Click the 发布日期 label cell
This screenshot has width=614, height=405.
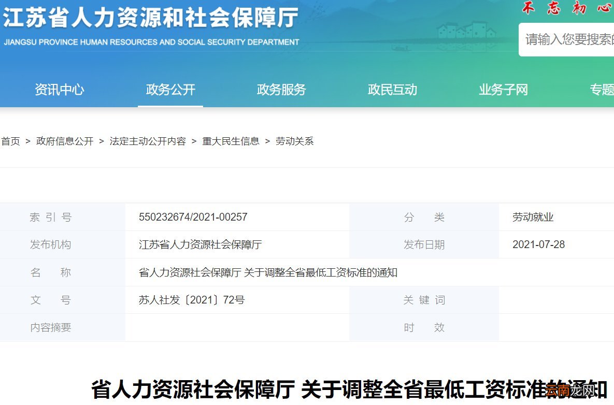[424, 244]
